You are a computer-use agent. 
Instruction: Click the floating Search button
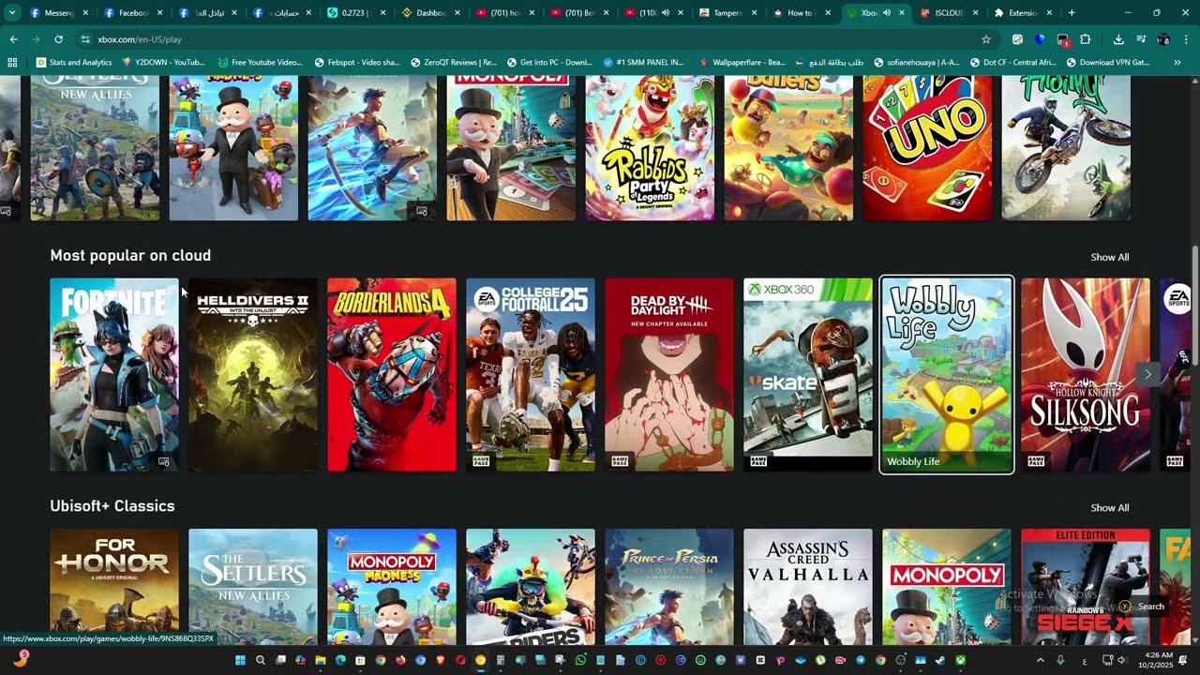pyautogui.click(x=1142, y=607)
